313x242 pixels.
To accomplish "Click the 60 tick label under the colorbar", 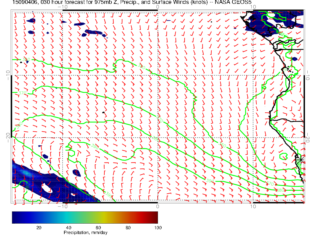I will (98, 227).
